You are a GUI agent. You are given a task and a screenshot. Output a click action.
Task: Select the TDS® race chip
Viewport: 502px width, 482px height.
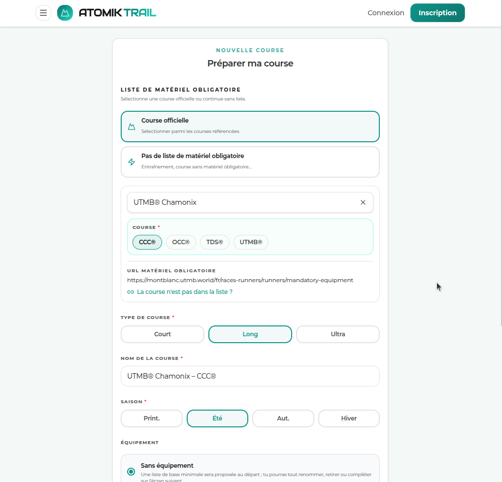[x=214, y=242]
